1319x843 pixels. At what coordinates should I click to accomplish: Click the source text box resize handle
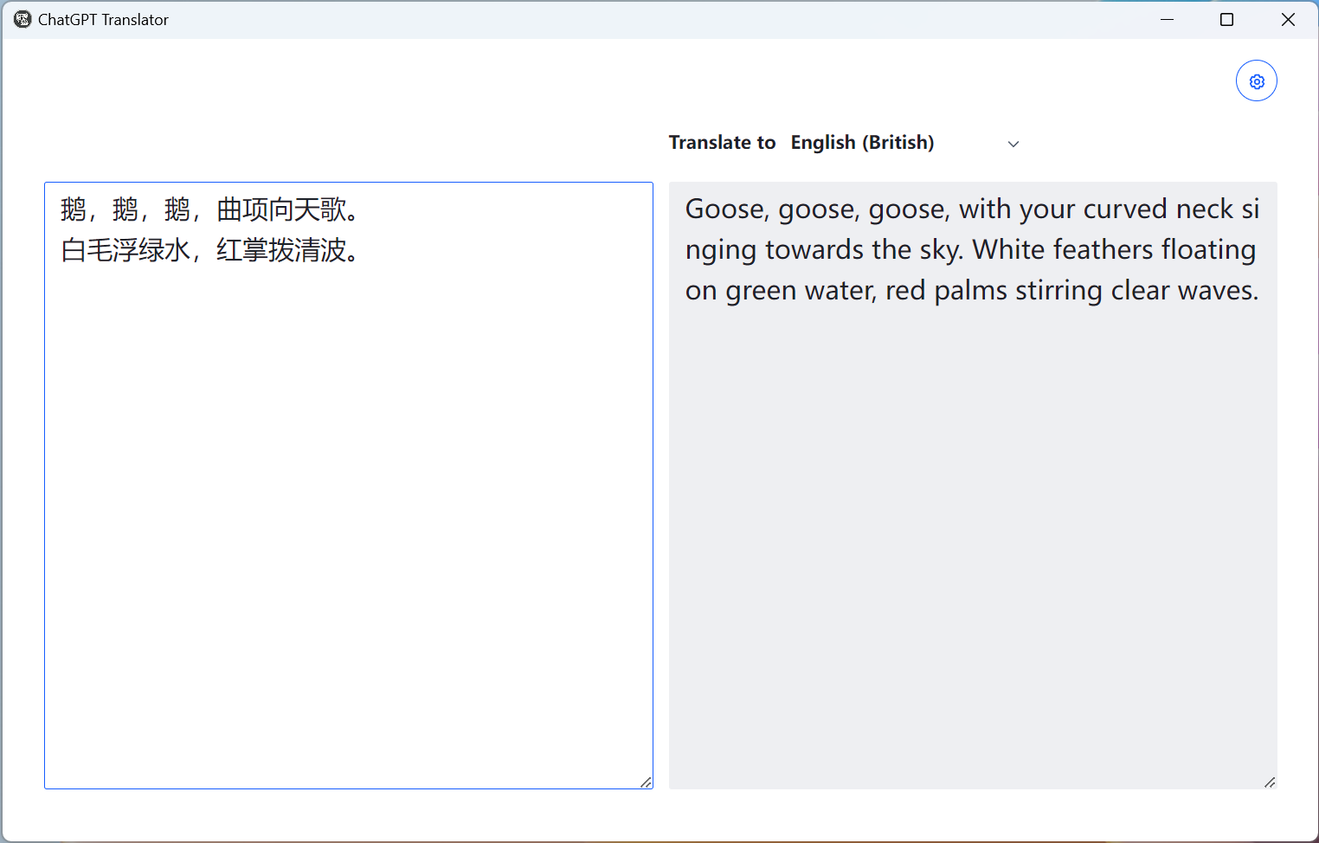(646, 782)
